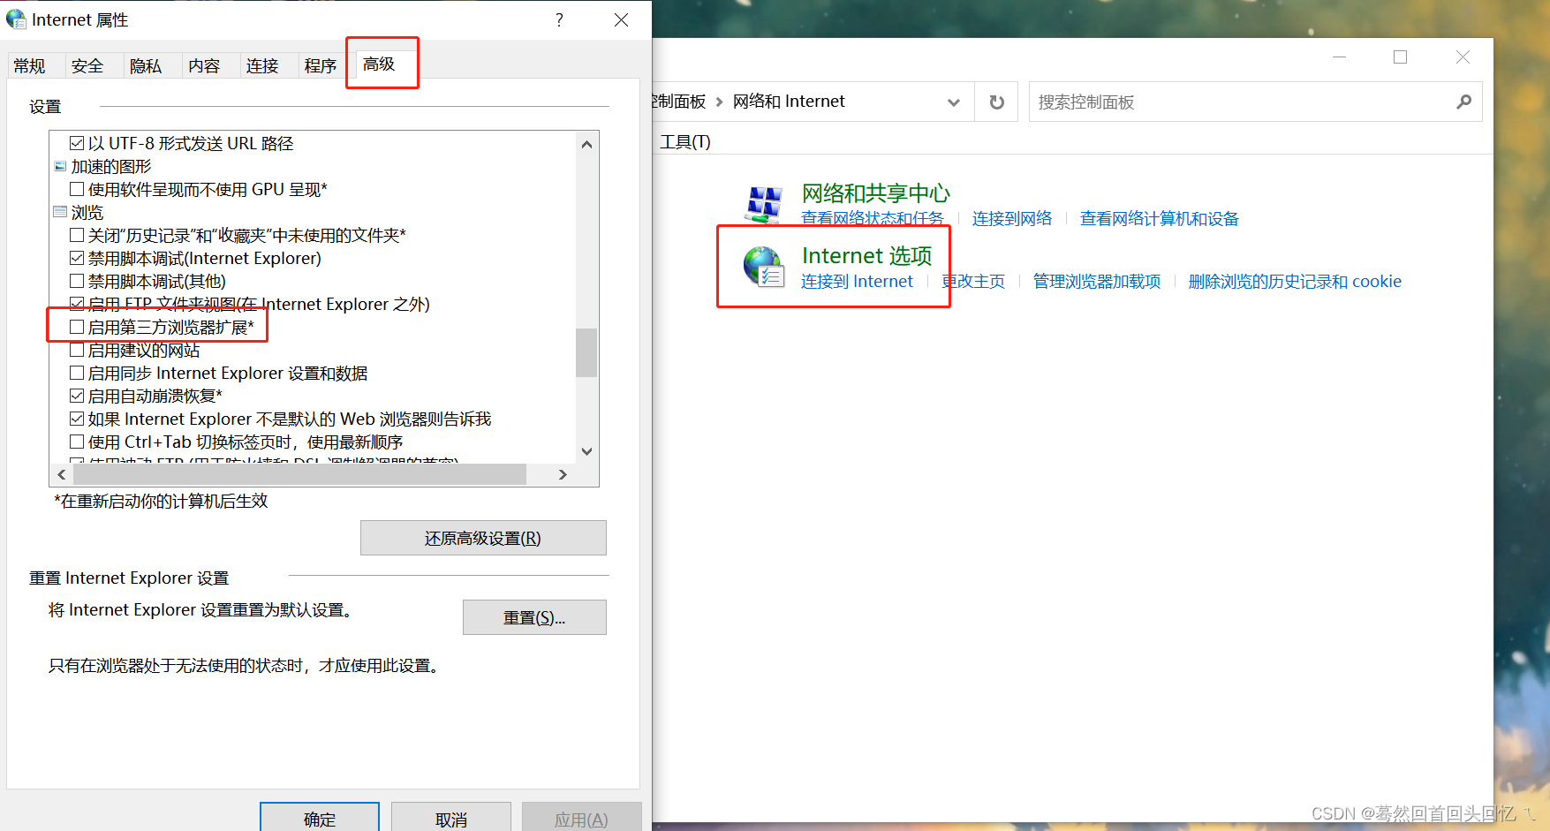Click the 重置(S)... button
This screenshot has width=1550, height=831.
pyautogui.click(x=534, y=617)
